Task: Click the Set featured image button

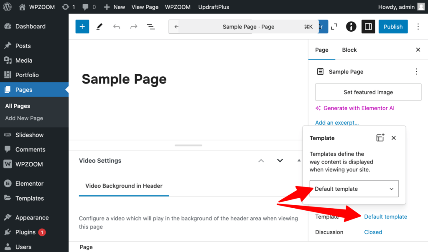Action: pos(368,92)
